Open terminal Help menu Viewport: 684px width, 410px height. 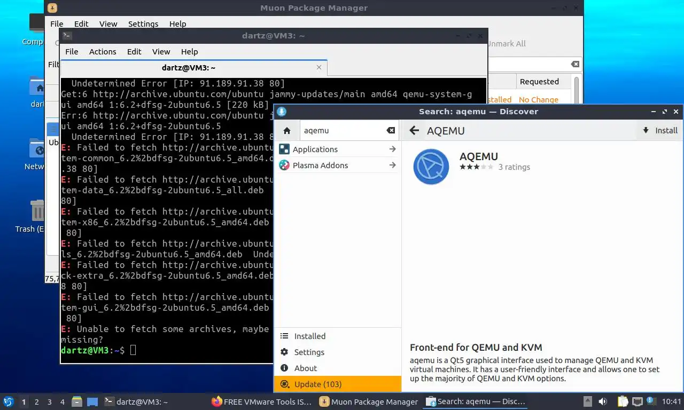(189, 52)
